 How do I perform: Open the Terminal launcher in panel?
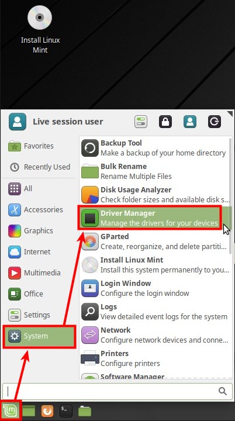click(66, 411)
